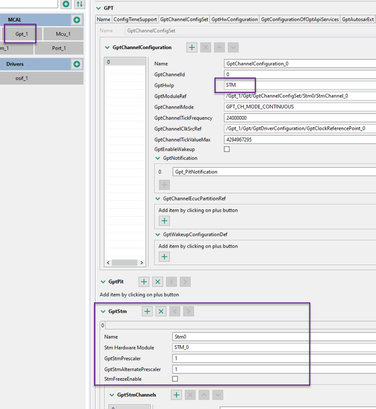Toggle the StmFreezeEnable checkbox
This screenshot has height=409, width=376.
pyautogui.click(x=175, y=379)
